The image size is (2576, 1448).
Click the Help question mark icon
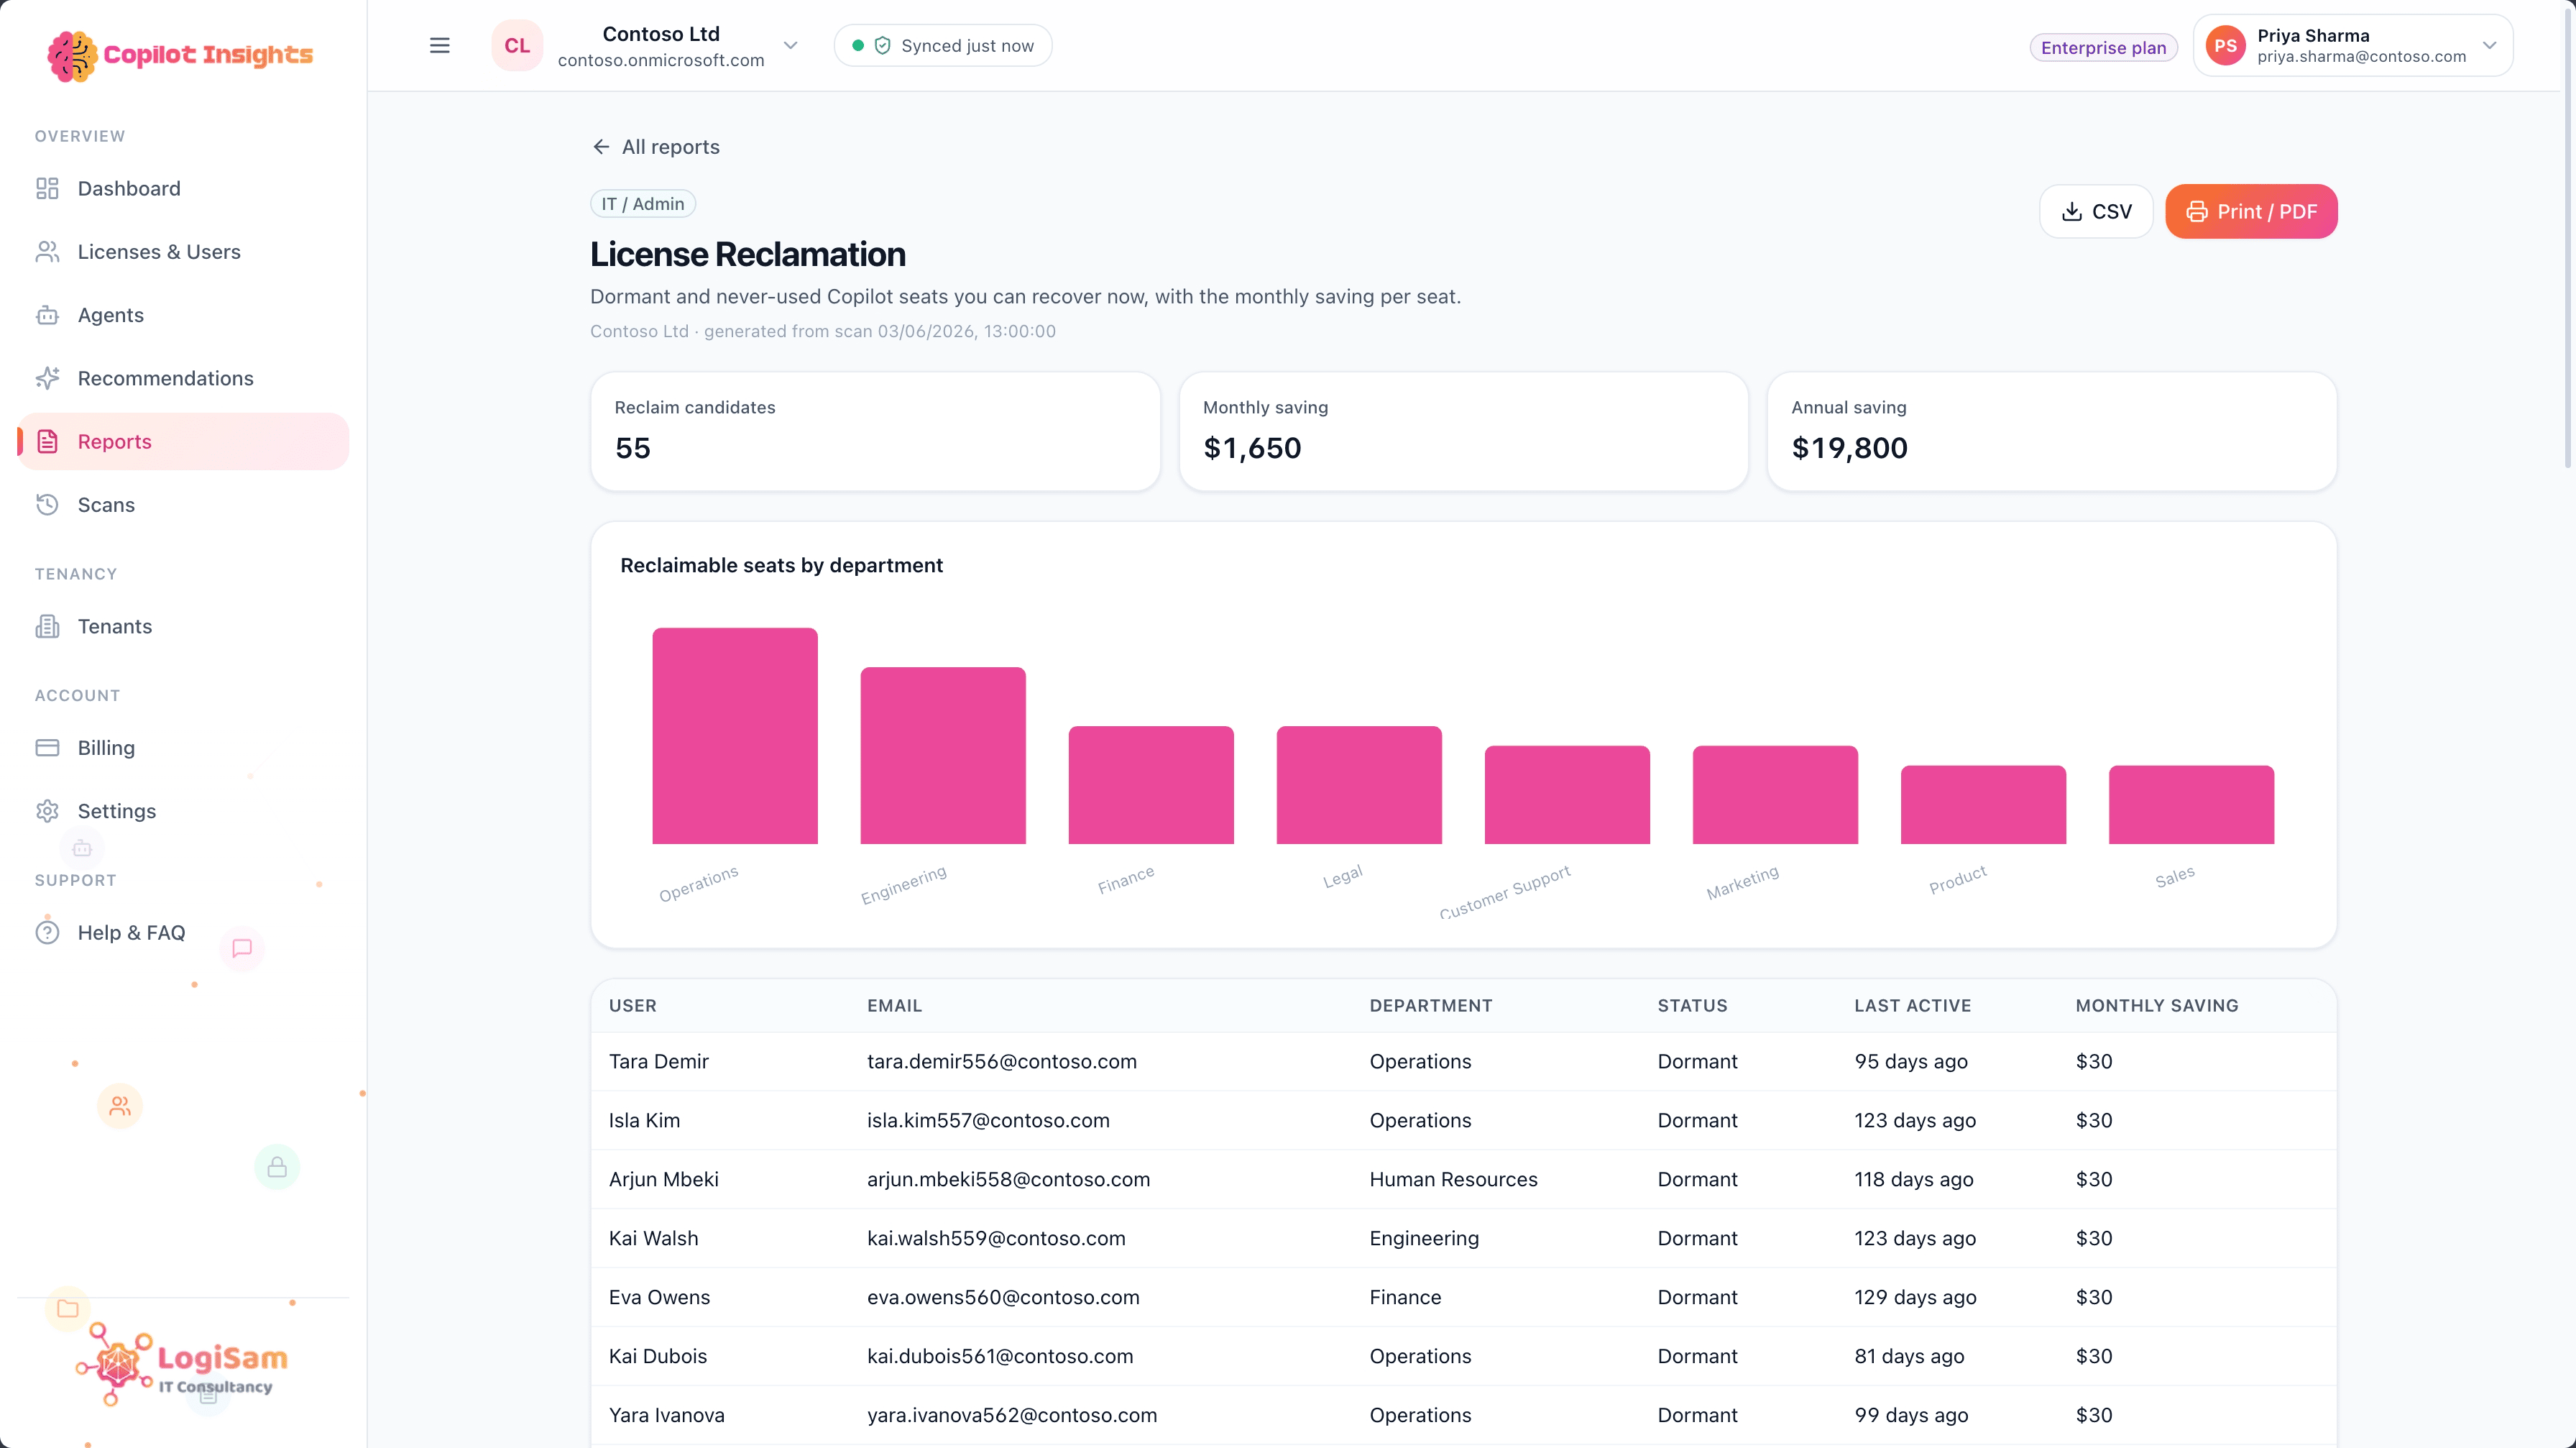pos(47,933)
